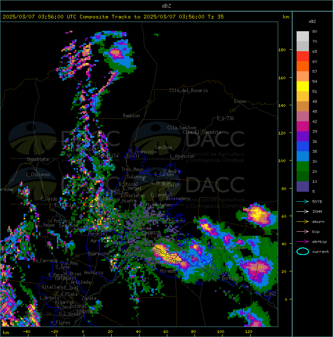
Task: Select the magenta 42–39 dBZ swatch
Action: click(303, 126)
